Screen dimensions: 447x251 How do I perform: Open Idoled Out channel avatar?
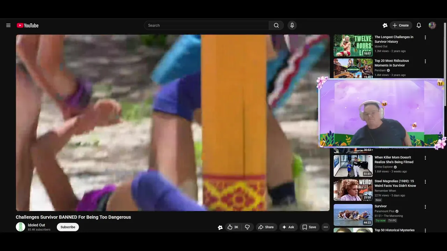click(21, 227)
